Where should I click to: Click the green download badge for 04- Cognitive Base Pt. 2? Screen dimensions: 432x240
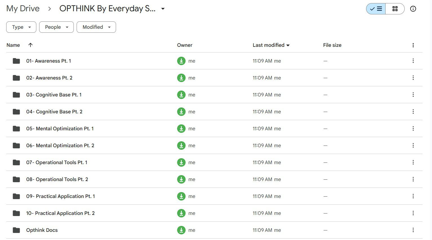pos(181,112)
